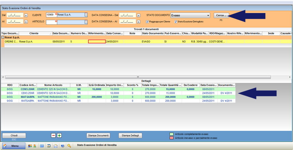Viewport: 293px width, 150px height.
Task: Click the green plus expand icon
Action: point(59,136)
